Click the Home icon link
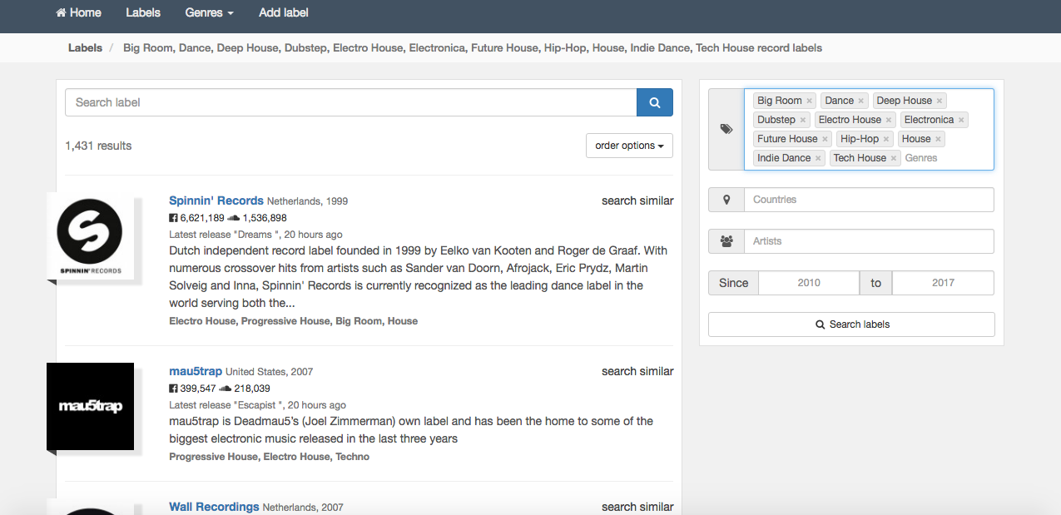 [78, 12]
